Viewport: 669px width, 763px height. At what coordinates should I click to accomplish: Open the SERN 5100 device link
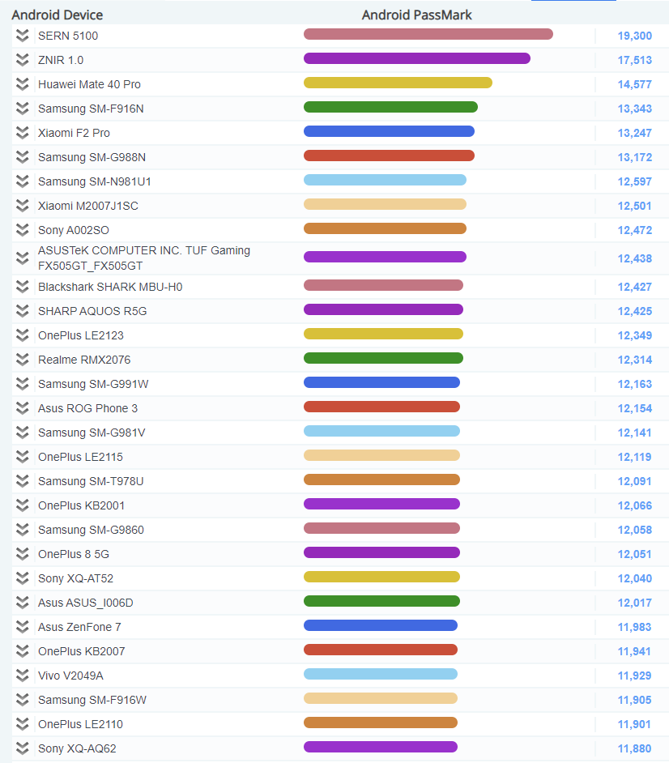click(x=68, y=36)
